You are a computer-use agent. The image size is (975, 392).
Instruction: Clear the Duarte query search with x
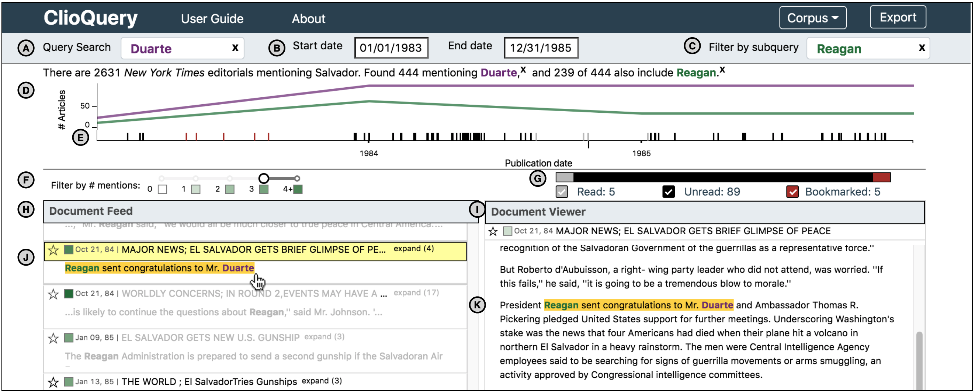click(x=235, y=48)
